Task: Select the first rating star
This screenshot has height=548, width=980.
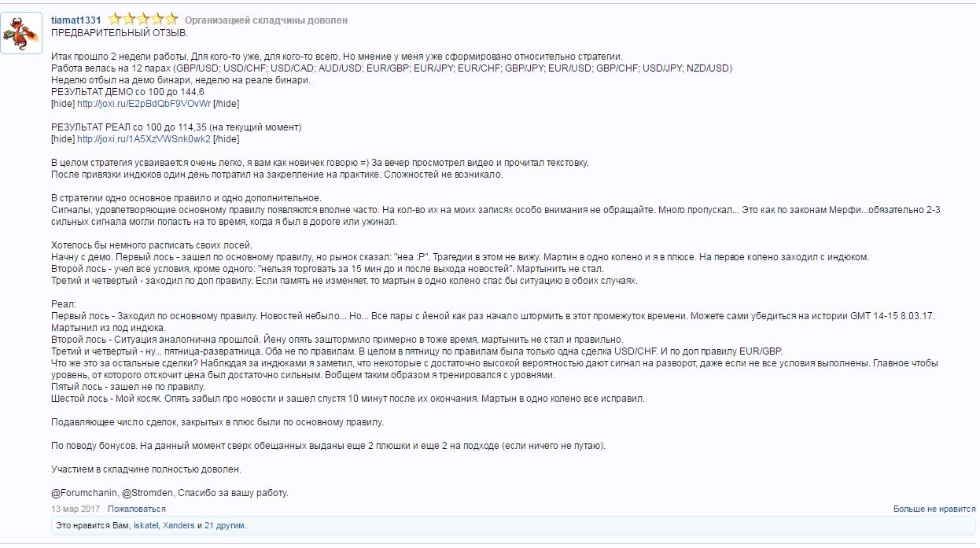Action: (x=115, y=19)
